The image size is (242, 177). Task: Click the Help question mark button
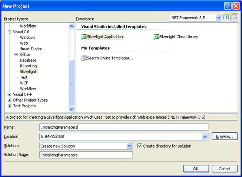(x=228, y=6)
